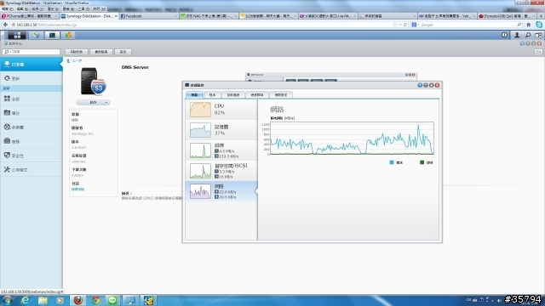Open a new Firefox tab with plus button

click(x=541, y=16)
